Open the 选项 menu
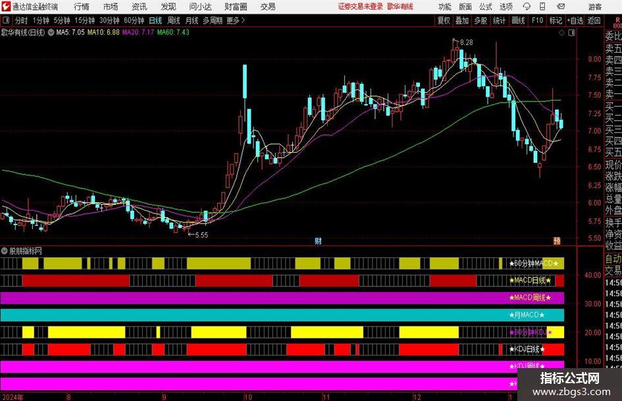The height and width of the screenshot is (401, 622). click(x=505, y=7)
